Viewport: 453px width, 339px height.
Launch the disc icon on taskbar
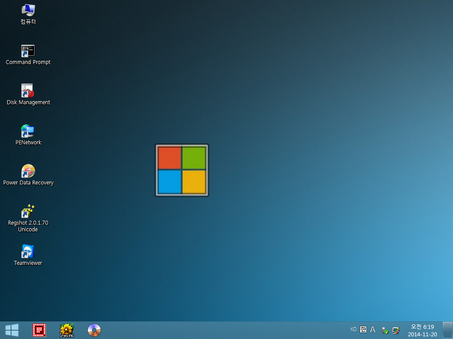tap(94, 330)
